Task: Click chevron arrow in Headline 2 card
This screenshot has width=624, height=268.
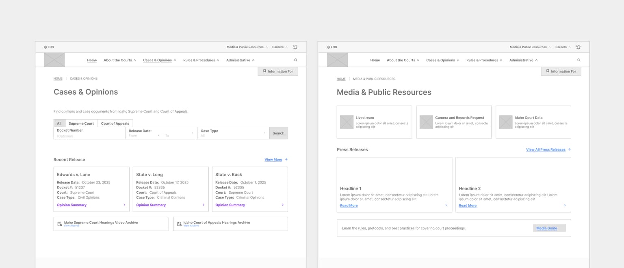Action: pos(565,205)
